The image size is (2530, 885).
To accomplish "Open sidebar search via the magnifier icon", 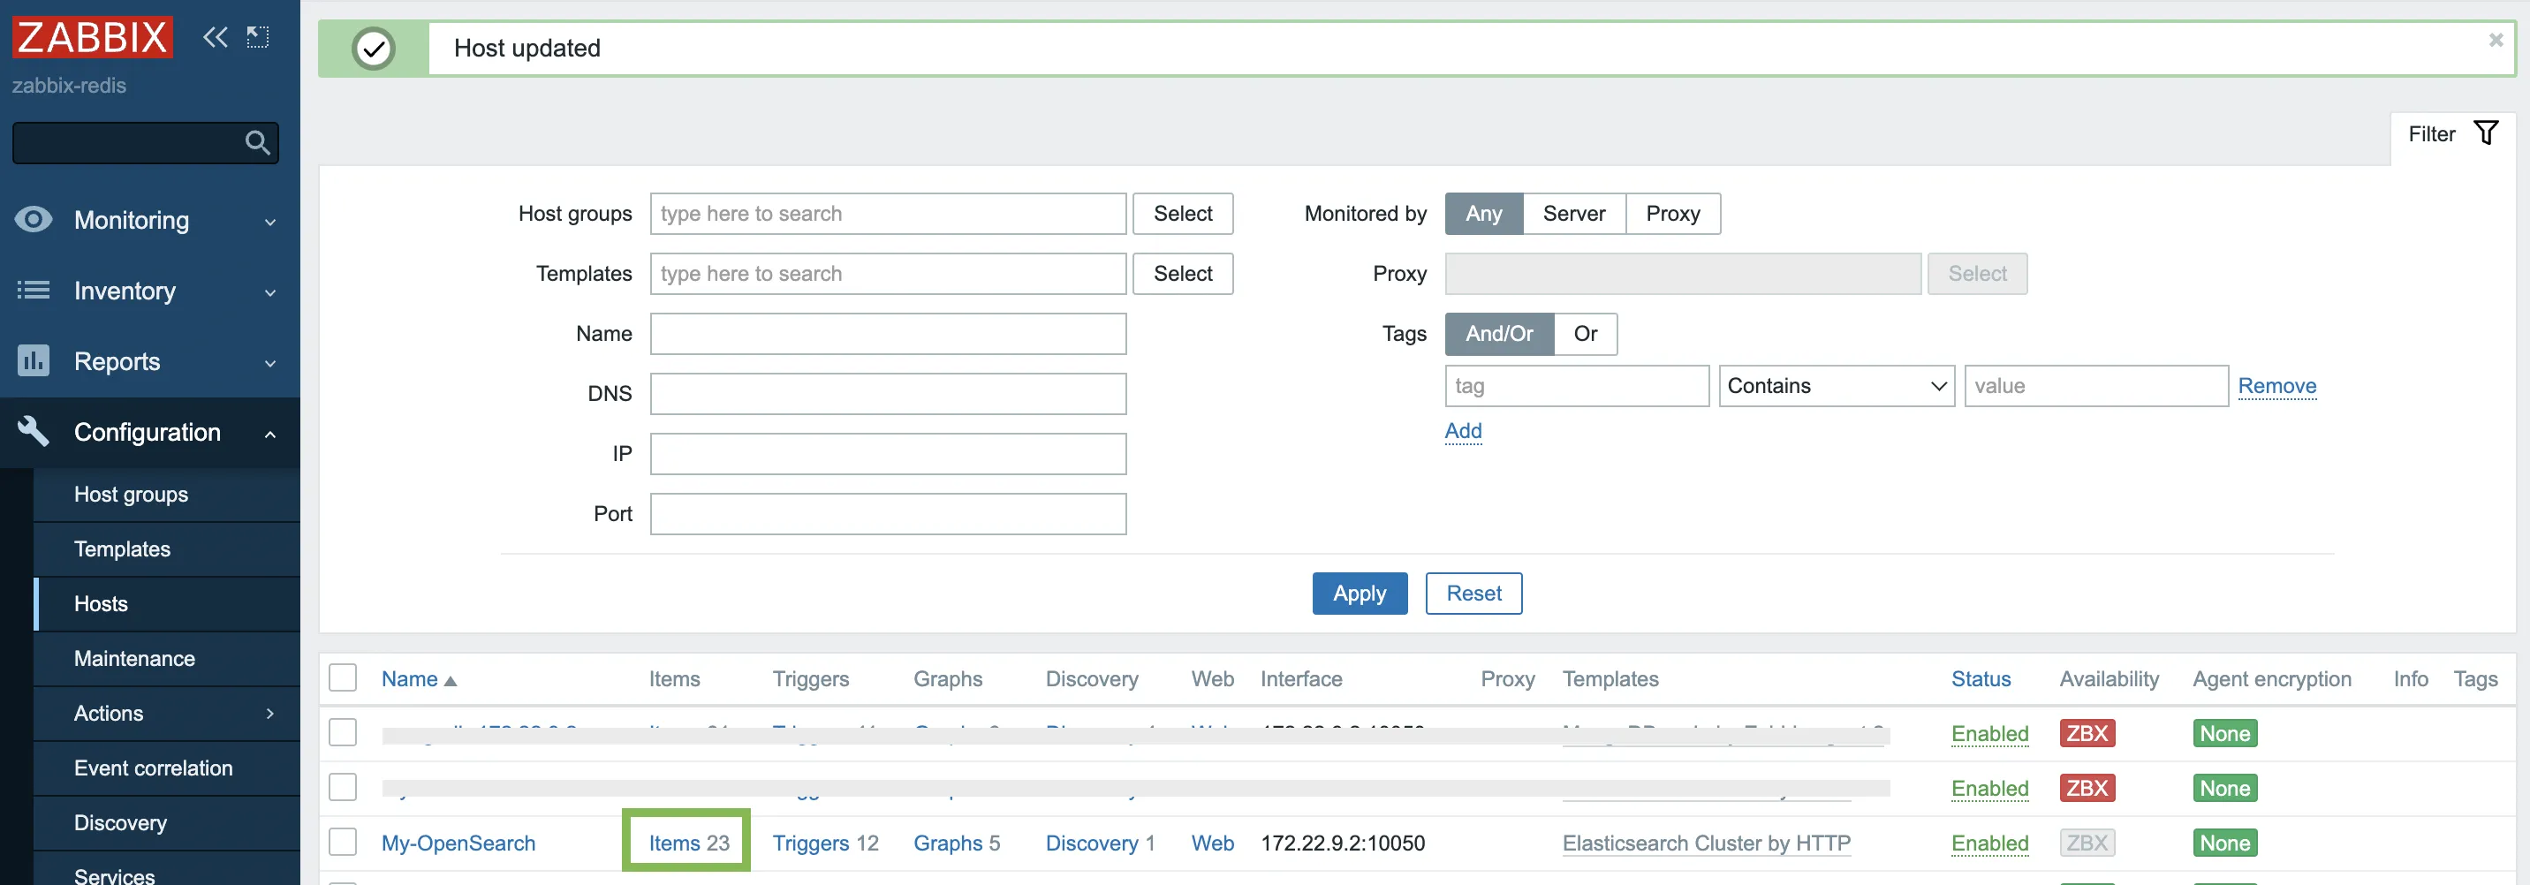I will click(x=257, y=142).
